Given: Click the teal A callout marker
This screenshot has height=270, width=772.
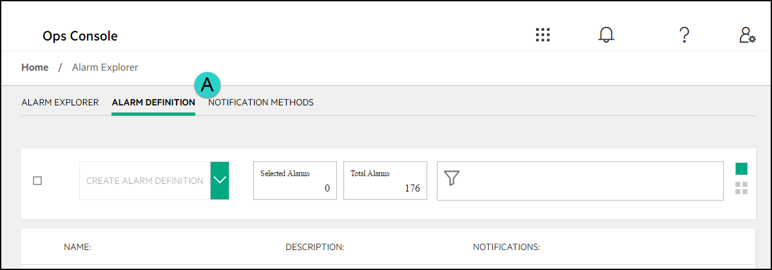Looking at the screenshot, I should coord(207,84).
